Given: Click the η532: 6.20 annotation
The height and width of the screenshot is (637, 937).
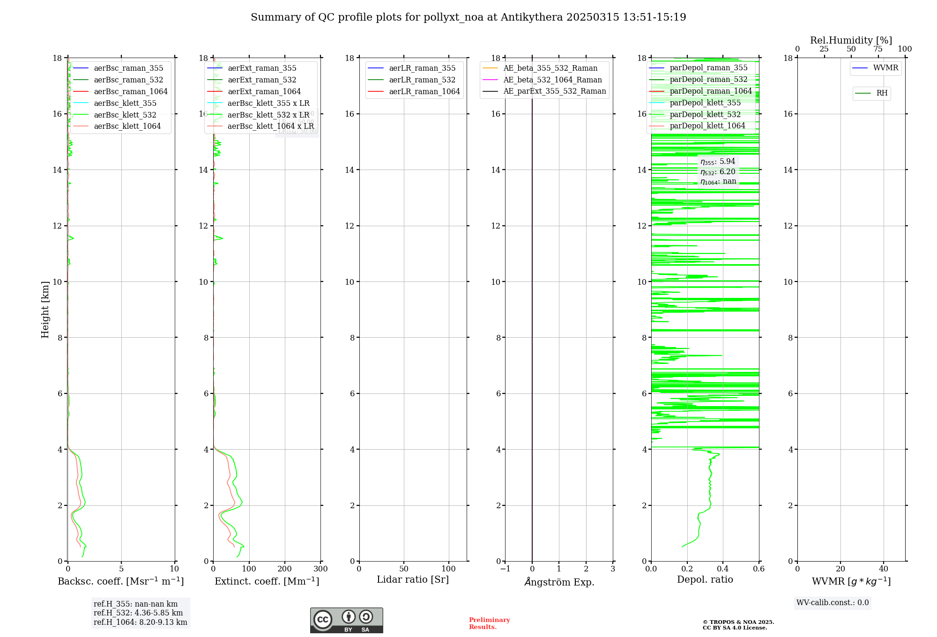Looking at the screenshot, I should click(x=718, y=172).
